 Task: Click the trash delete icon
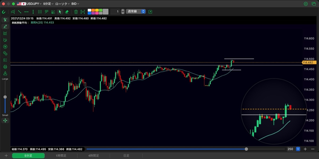[76, 12]
